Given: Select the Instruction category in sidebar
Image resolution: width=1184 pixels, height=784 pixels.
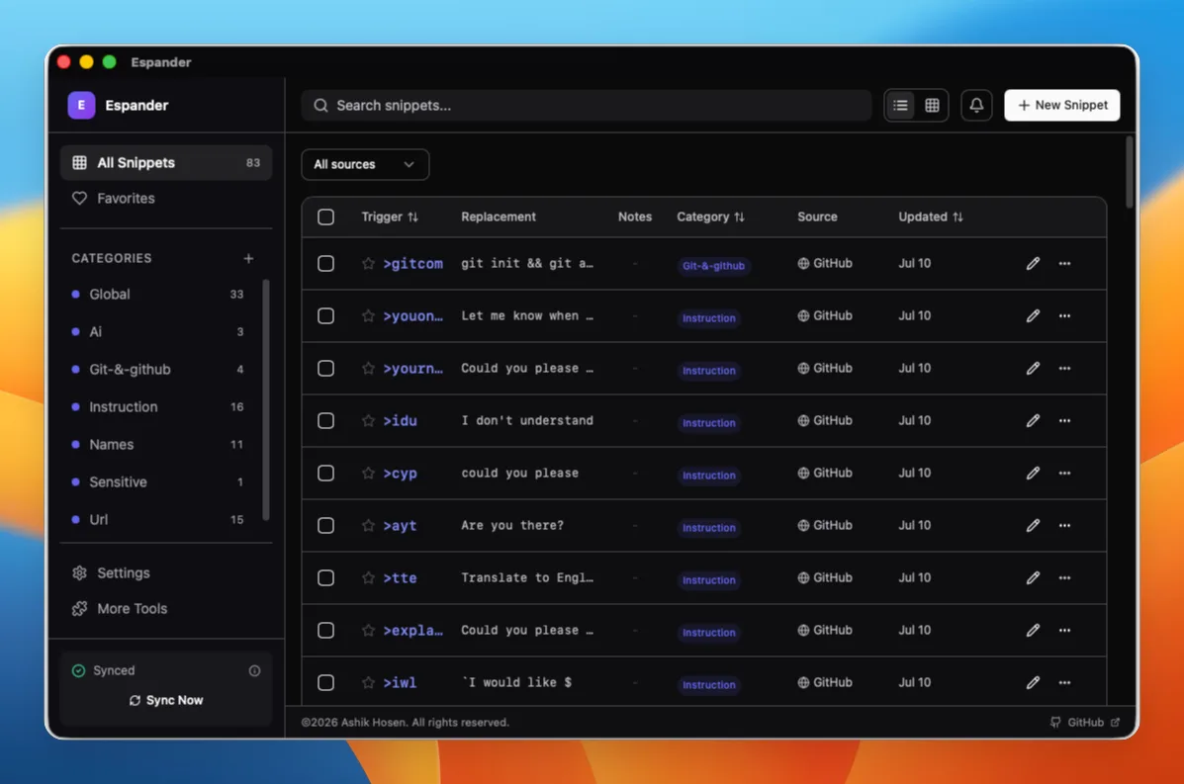Looking at the screenshot, I should 160,406.
